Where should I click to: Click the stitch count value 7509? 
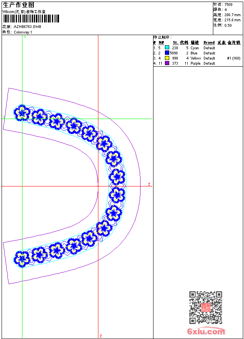coord(228,5)
